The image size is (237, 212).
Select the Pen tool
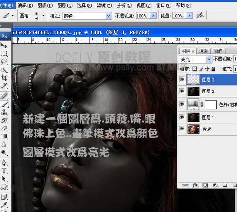[4, 163]
